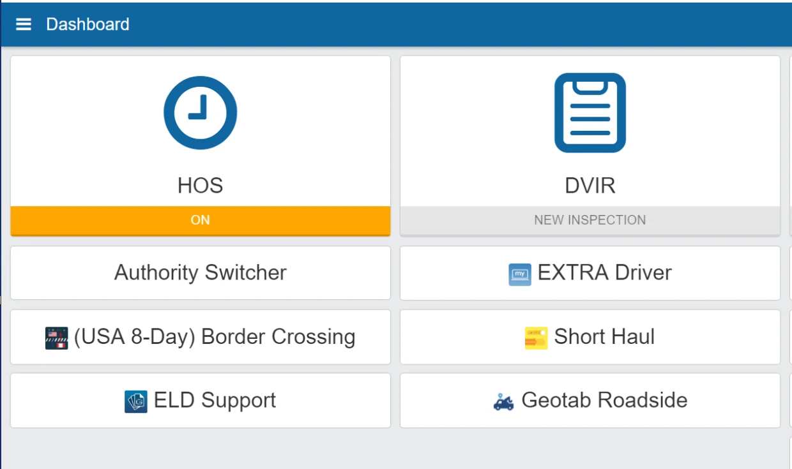Click the HOS clock icon
Screen dimensions: 792x469
201,113
